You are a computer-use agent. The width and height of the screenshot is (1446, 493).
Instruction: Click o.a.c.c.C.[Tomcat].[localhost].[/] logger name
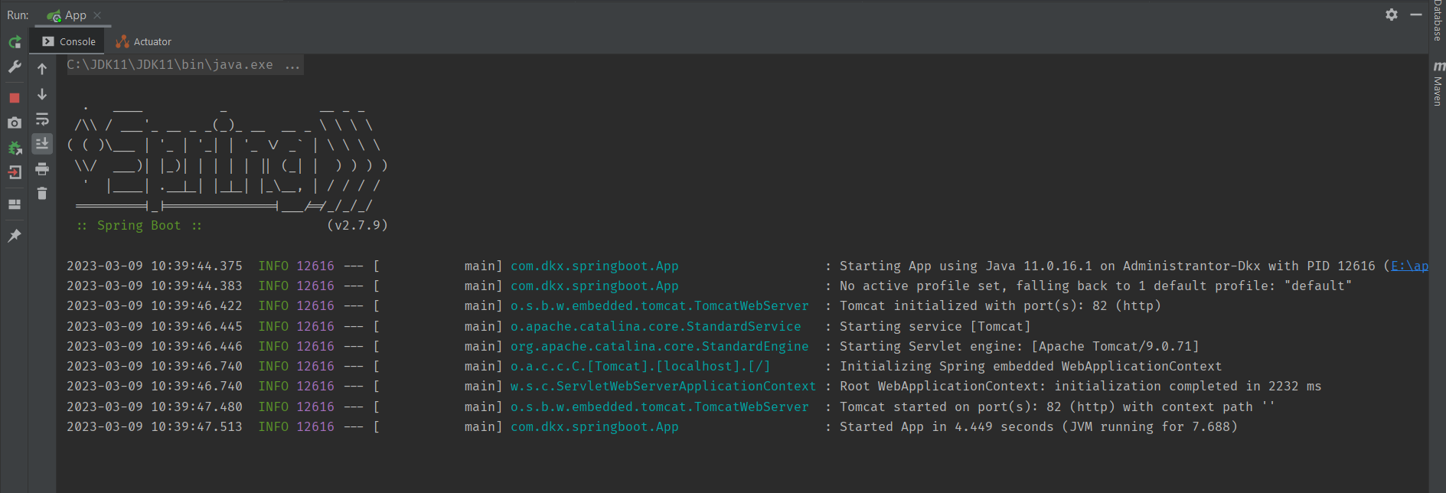click(x=640, y=367)
